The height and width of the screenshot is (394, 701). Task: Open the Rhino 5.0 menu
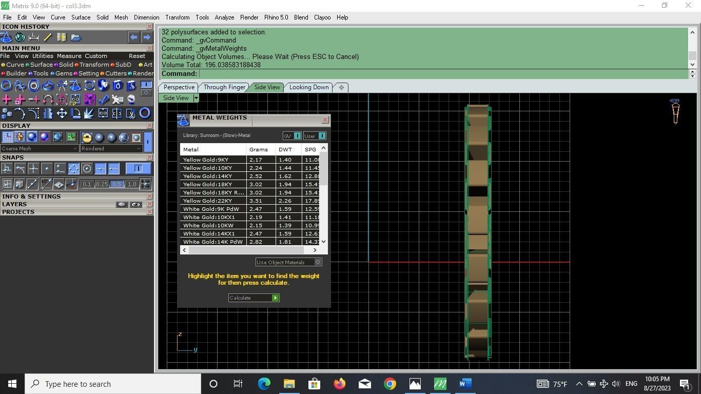coord(276,17)
